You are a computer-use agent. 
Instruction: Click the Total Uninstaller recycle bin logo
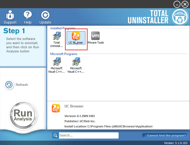[x=180, y=17]
